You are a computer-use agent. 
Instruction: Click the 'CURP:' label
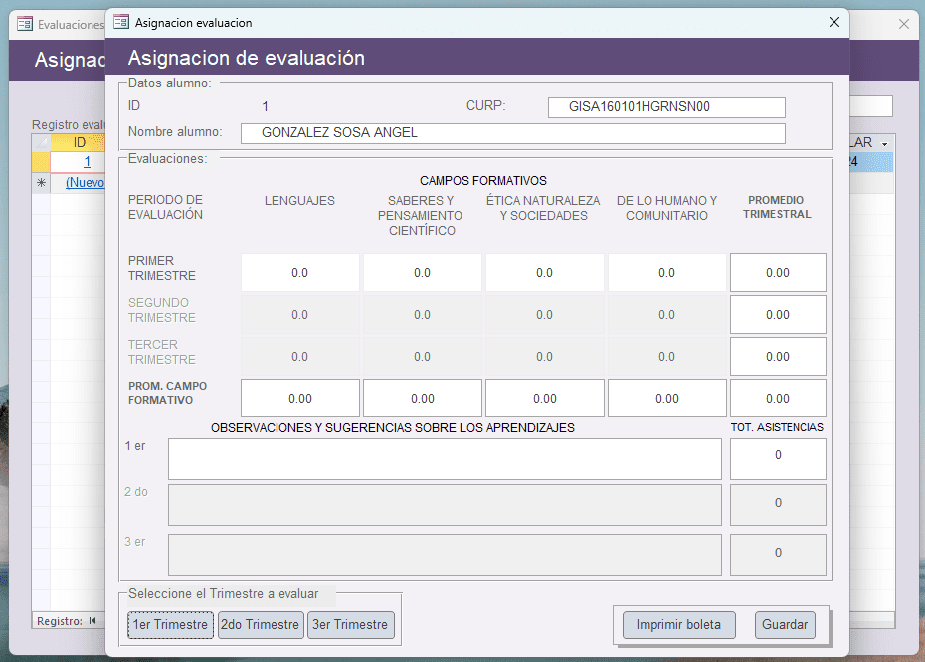coord(486,106)
